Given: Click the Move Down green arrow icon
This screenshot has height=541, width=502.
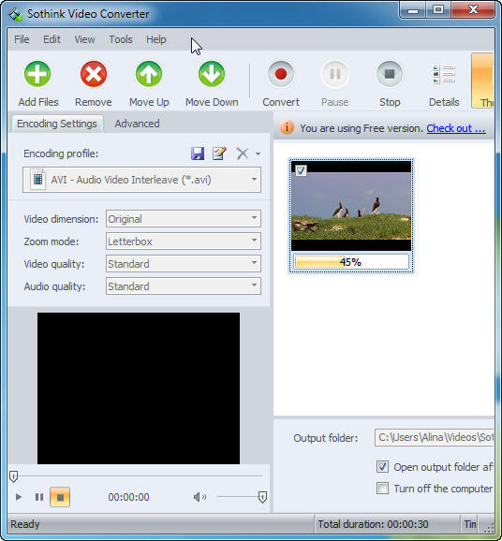Looking at the screenshot, I should pyautogui.click(x=212, y=74).
